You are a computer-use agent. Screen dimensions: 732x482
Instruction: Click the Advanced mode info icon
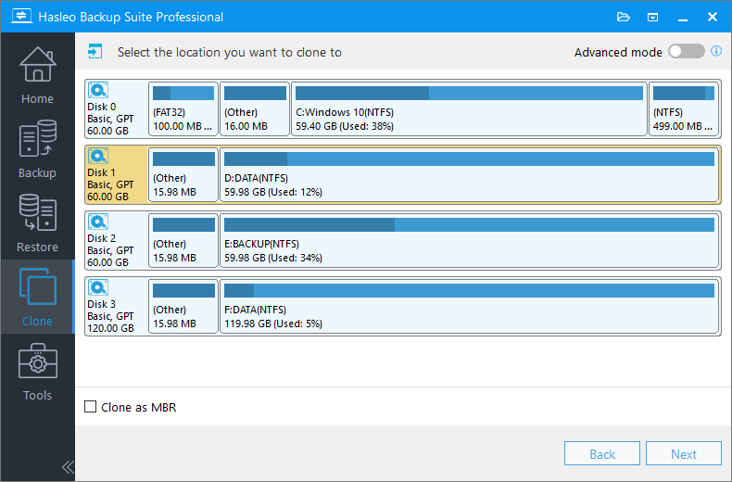716,52
